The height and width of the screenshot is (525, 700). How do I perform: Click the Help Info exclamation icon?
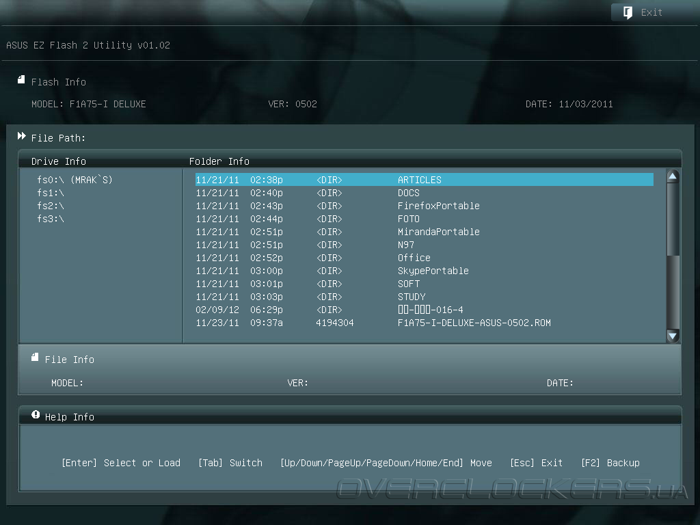(36, 415)
